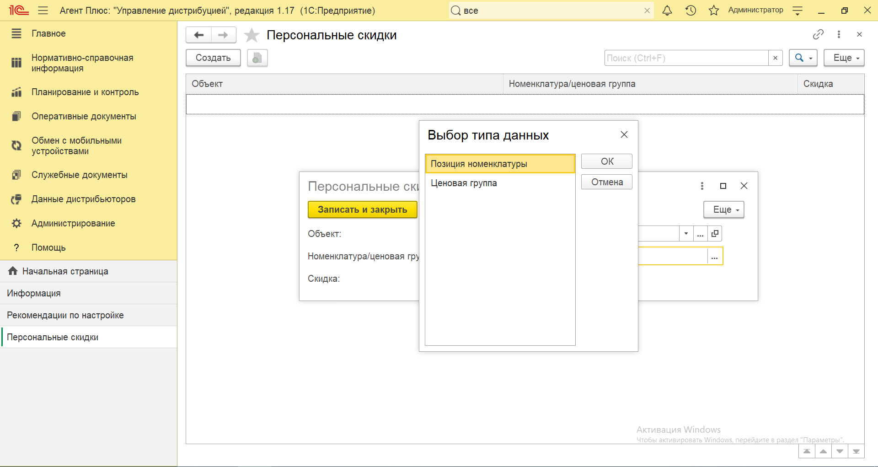Image resolution: width=878 pixels, height=467 pixels.
Task: Click Записать и закрыть button
Action: pos(362,209)
